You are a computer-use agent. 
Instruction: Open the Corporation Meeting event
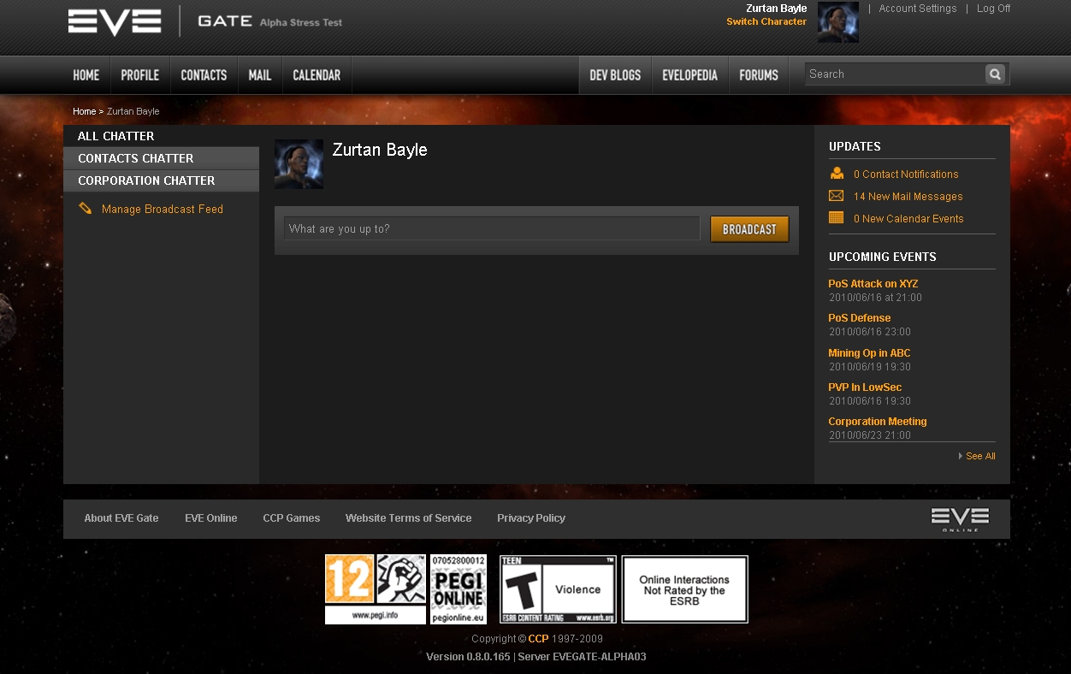(x=877, y=421)
